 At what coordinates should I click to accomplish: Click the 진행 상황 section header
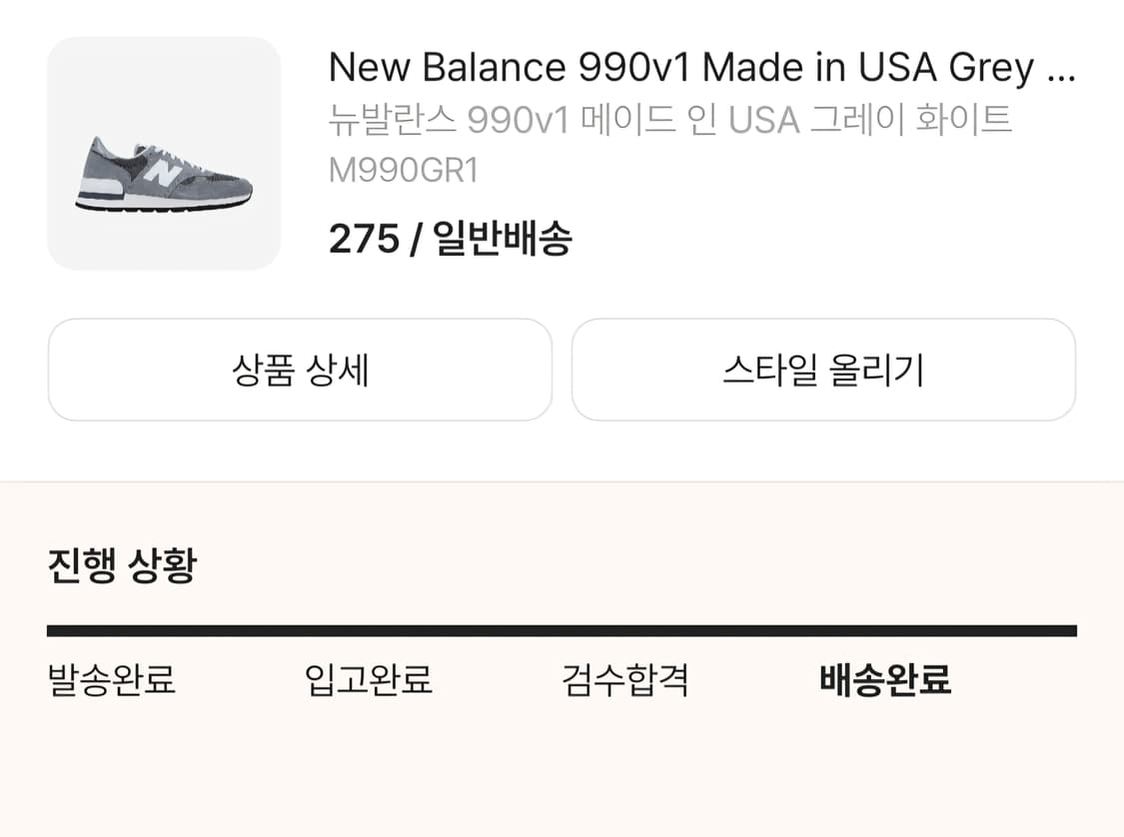coord(122,562)
